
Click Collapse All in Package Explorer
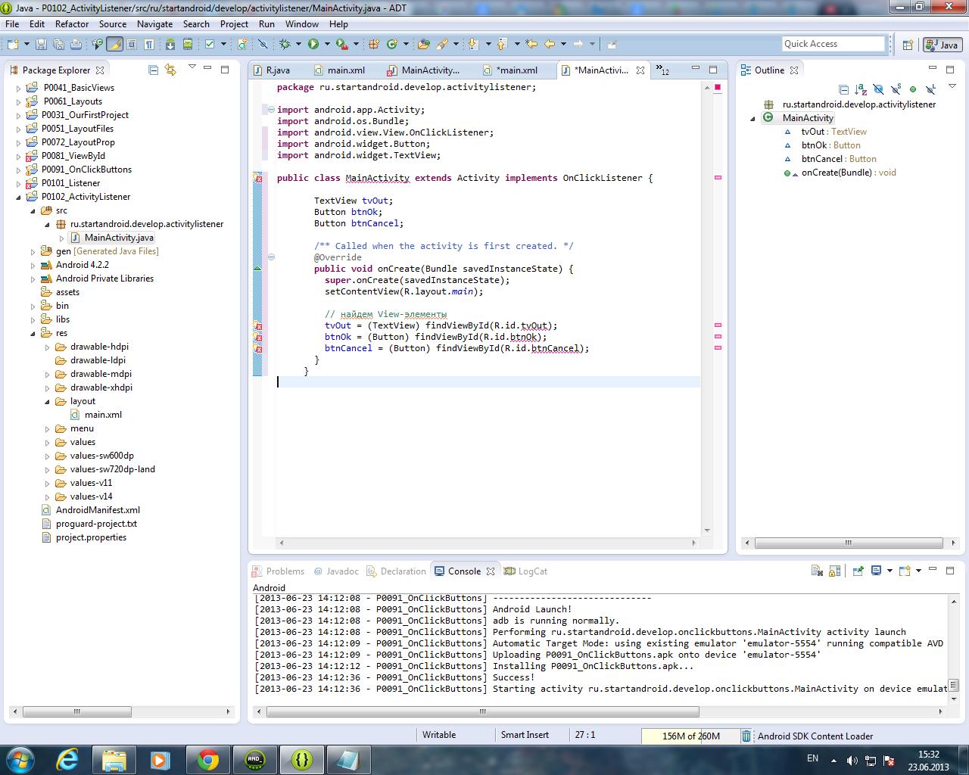(x=154, y=70)
